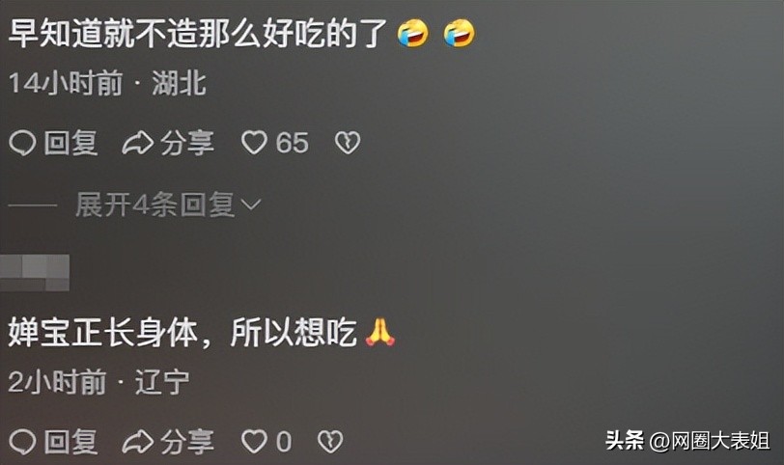The image size is (784, 465).
Task: Click chevron next to 展开4条回复
Action: (x=251, y=205)
